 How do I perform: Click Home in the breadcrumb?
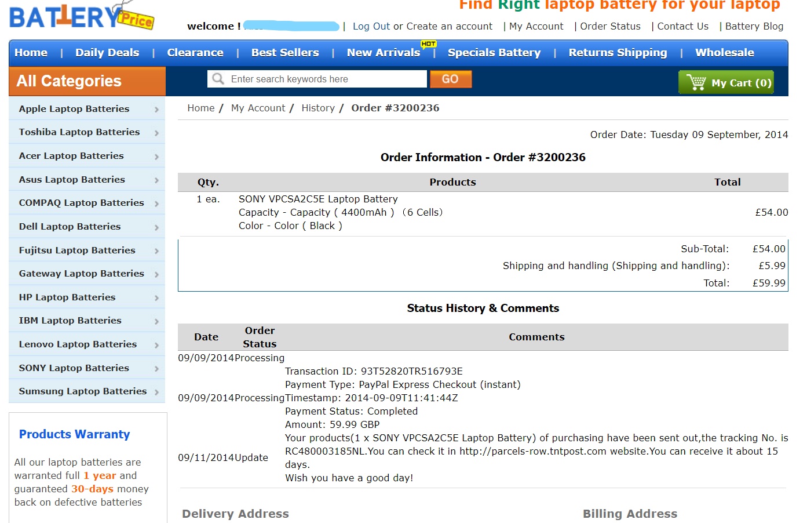coord(201,108)
